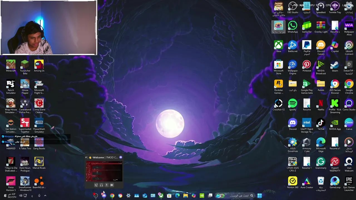The height and width of the screenshot is (200, 356).
Task: Expand the hidden system tray icons chevron
Action: point(45,196)
